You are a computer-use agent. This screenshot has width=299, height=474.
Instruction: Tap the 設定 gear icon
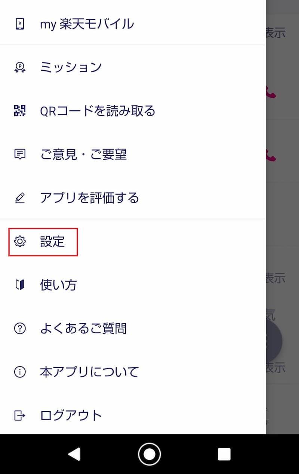(19, 242)
